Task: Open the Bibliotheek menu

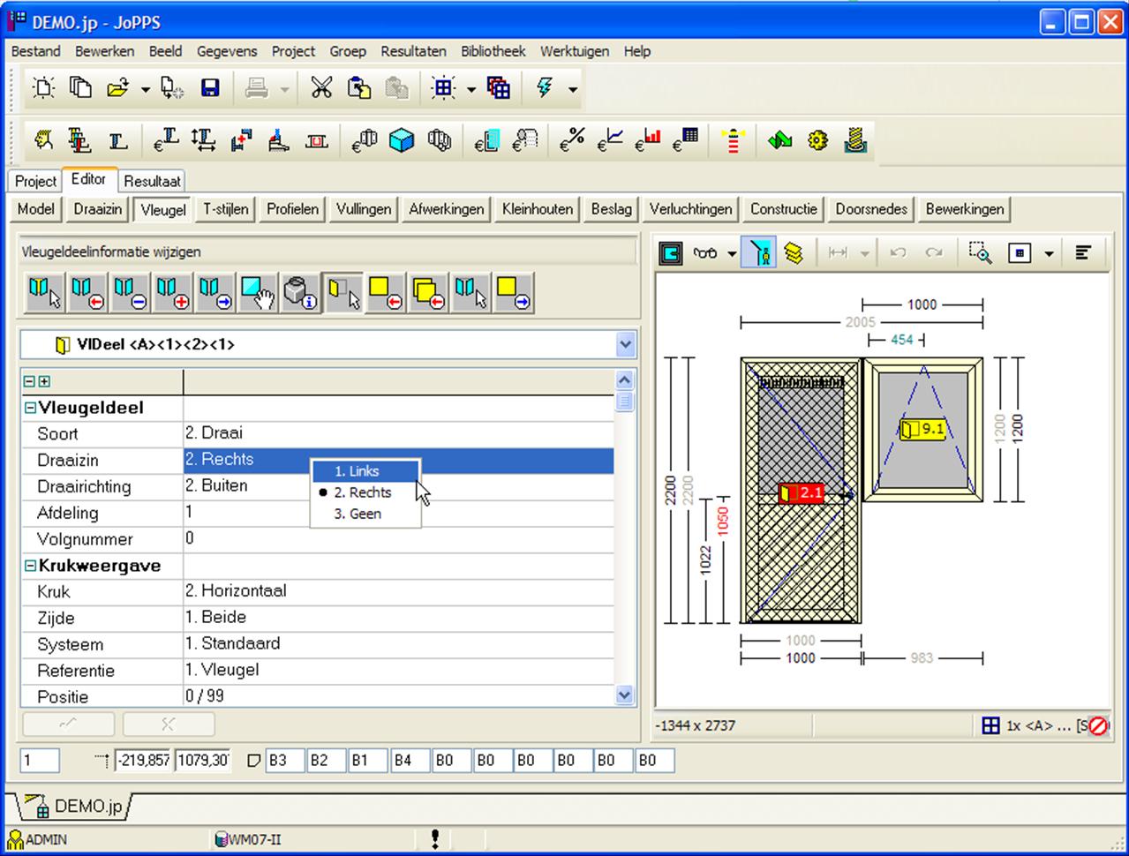Action: coord(493,51)
